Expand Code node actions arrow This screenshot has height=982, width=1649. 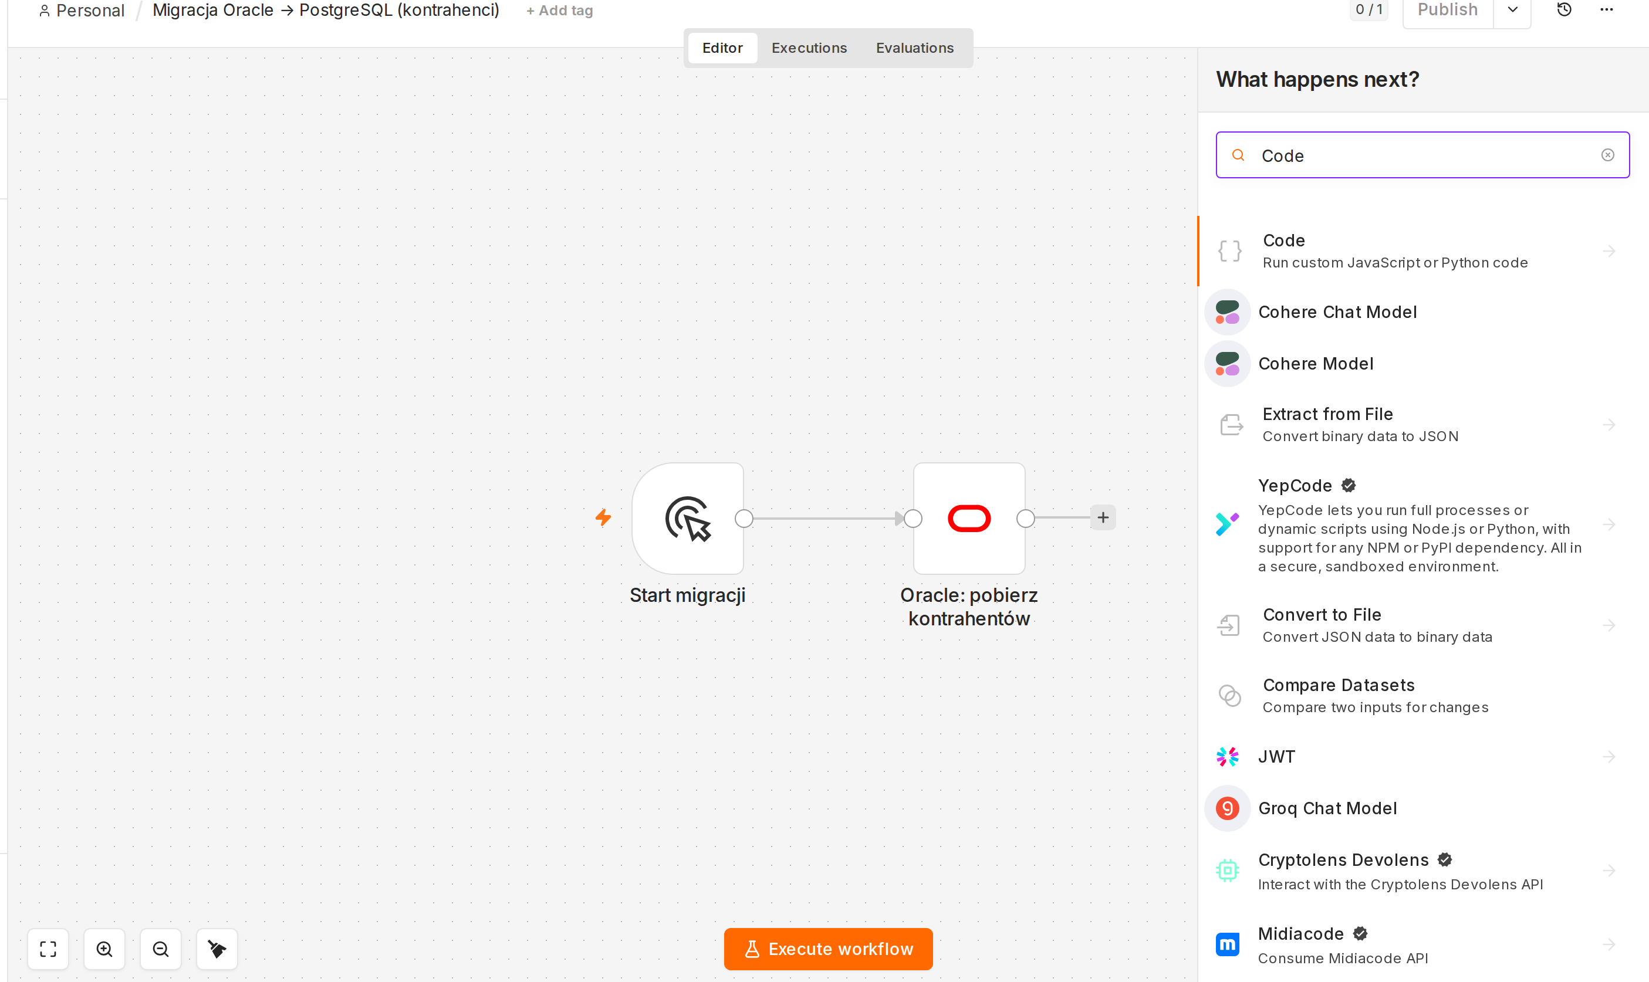tap(1609, 251)
